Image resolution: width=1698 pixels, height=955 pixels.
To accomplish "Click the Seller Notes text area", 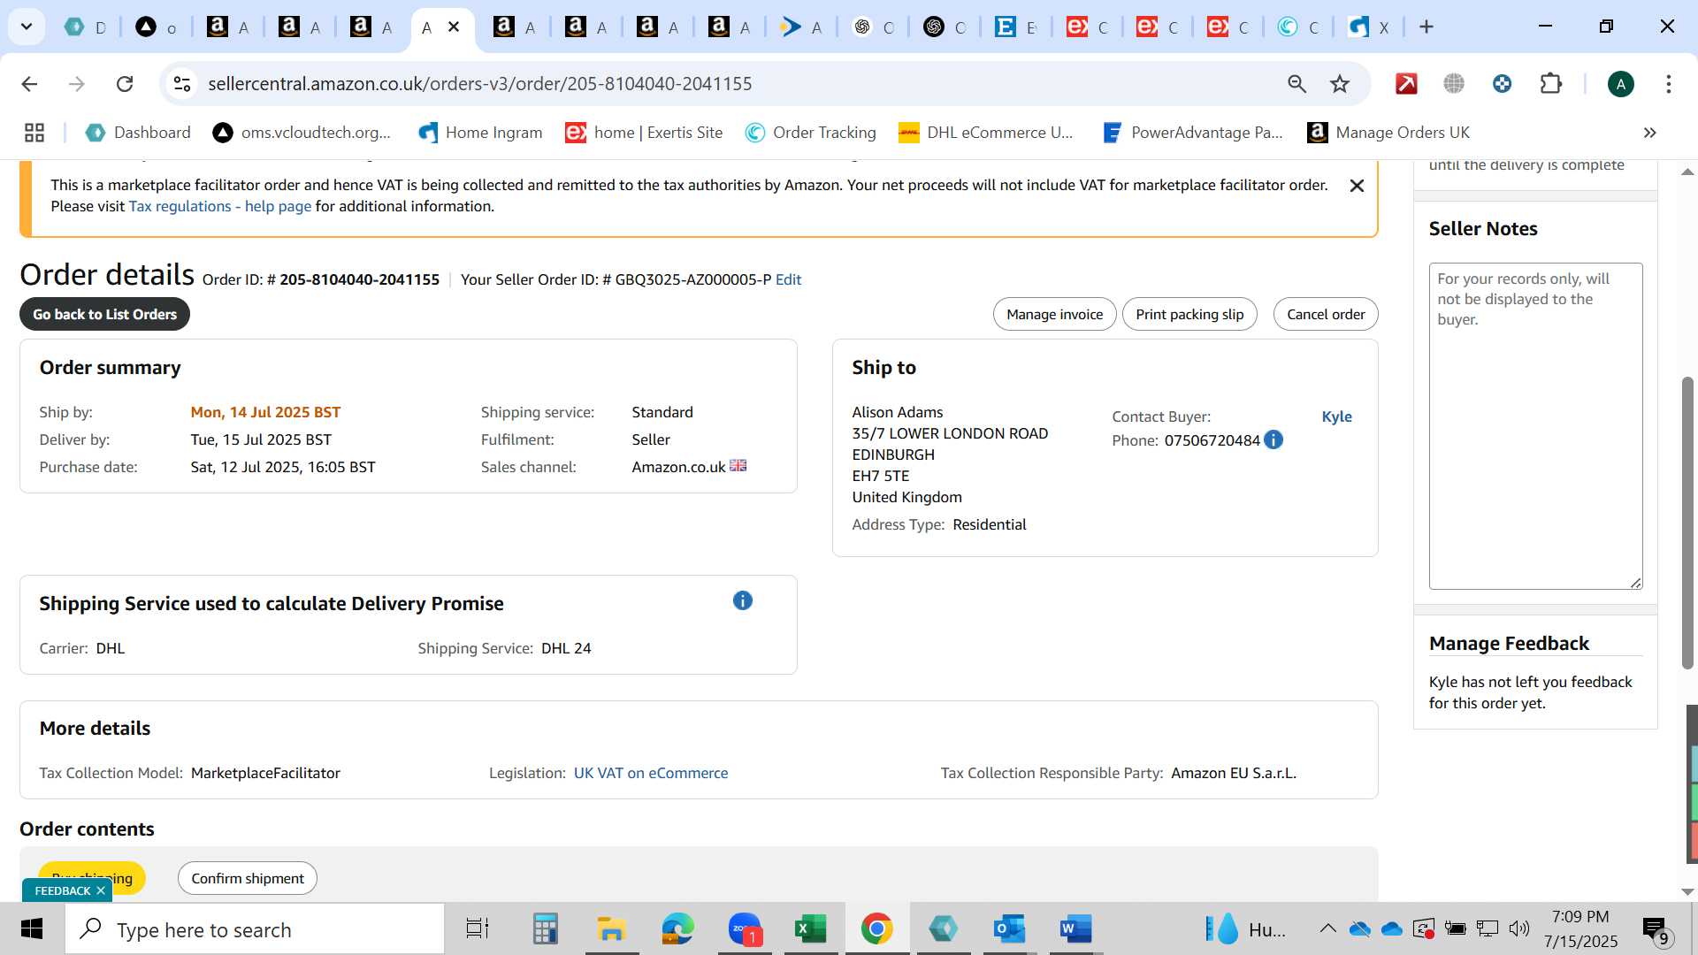I will 1536,425.
